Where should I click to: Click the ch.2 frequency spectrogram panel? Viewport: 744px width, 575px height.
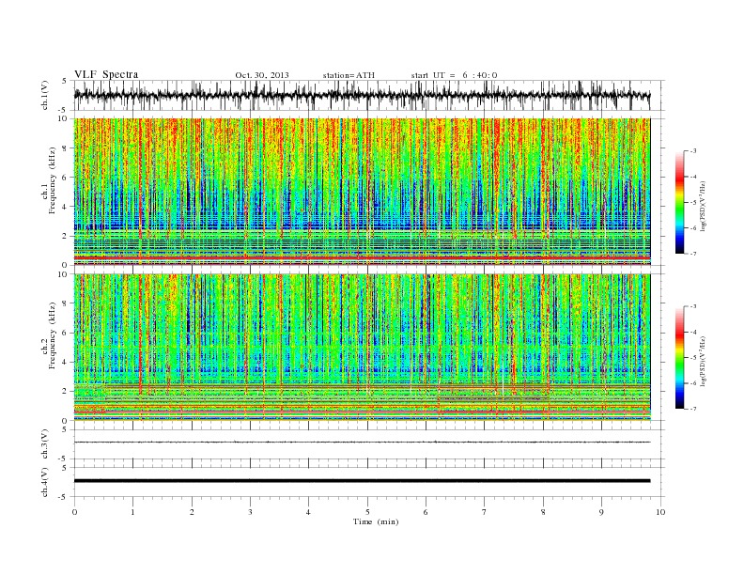pos(363,348)
